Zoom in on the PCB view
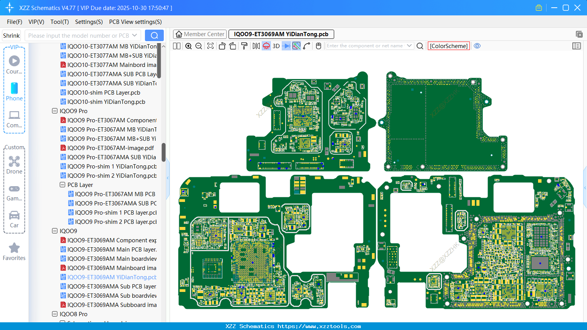The image size is (587, 330). coord(188,46)
